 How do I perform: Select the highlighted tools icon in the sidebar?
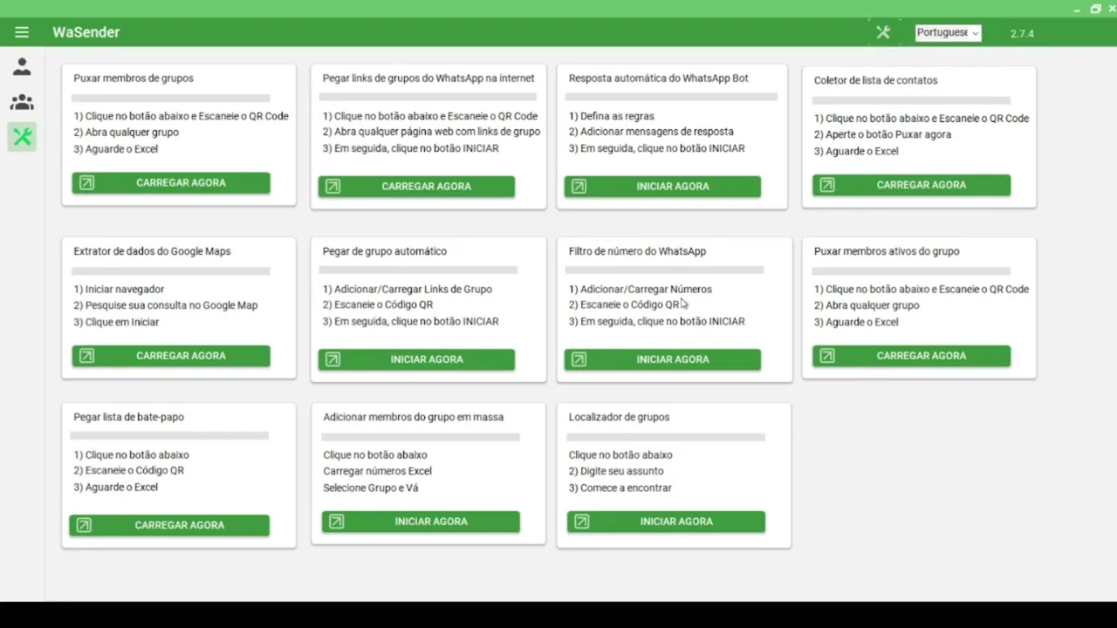pos(22,136)
